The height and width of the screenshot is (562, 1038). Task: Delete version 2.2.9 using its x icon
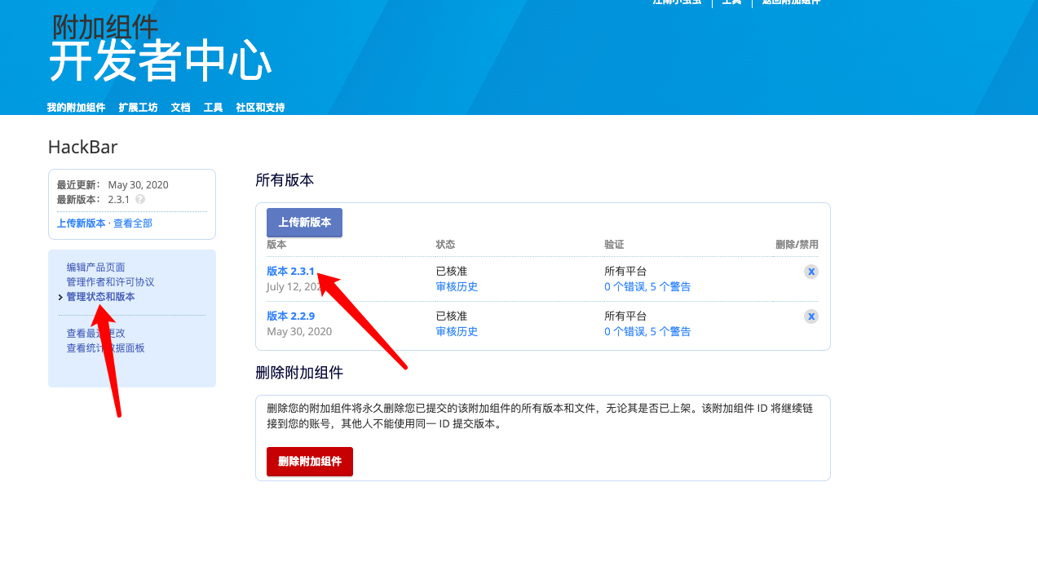coord(811,316)
